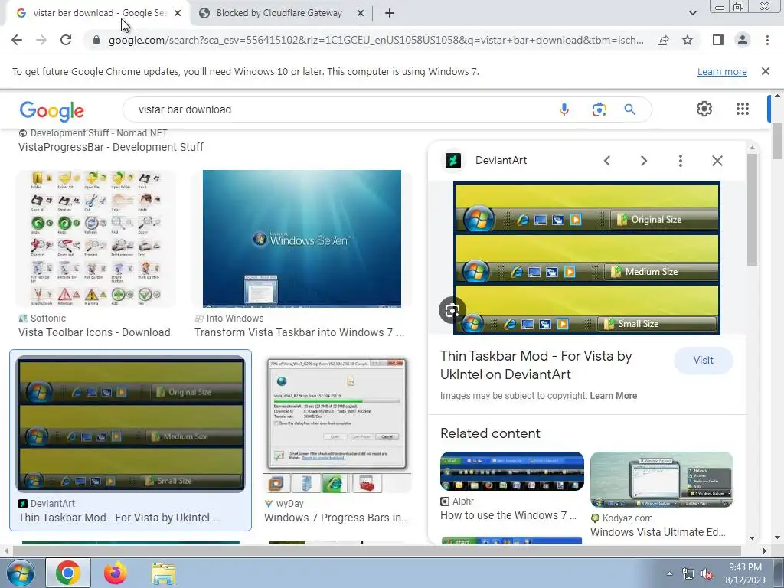The height and width of the screenshot is (588, 784).
Task: Go back to the previous page
Action: click(17, 40)
